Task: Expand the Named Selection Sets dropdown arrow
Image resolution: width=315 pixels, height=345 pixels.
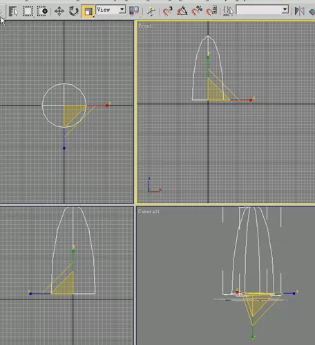Action: click(x=285, y=10)
